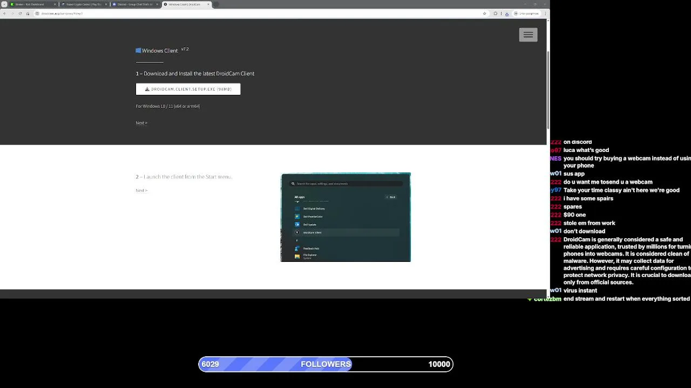This screenshot has height=388, width=691.
Task: Click the 'luca what's good' chat message
Action: click(586, 150)
